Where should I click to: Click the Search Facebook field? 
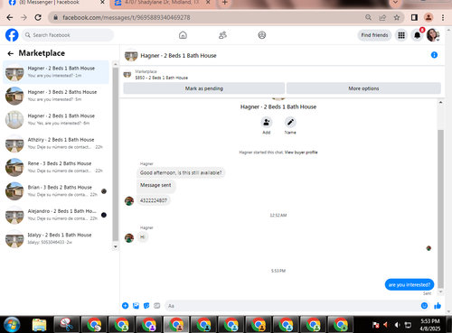68,35
